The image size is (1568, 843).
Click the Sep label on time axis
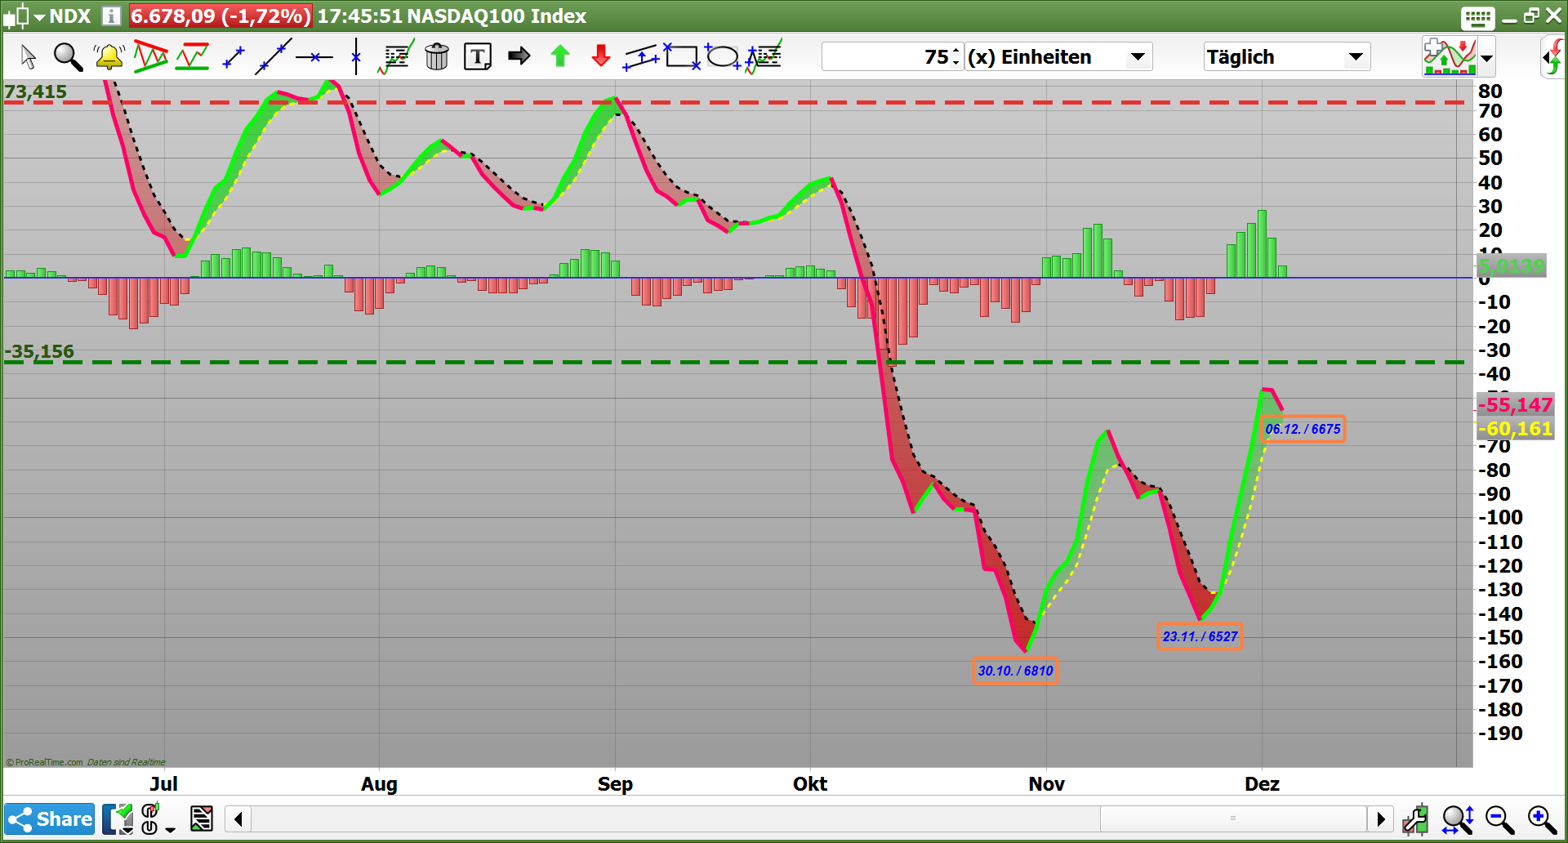(615, 784)
